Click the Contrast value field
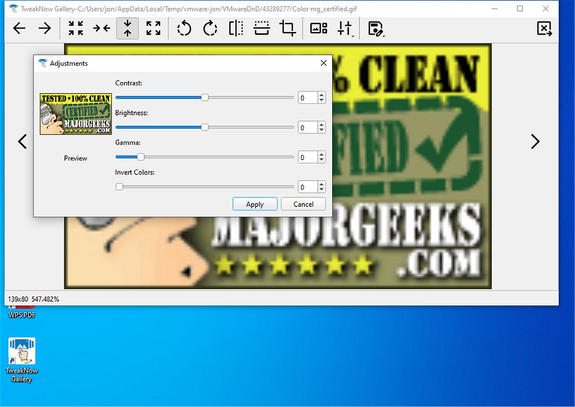575x407 pixels. coord(308,98)
